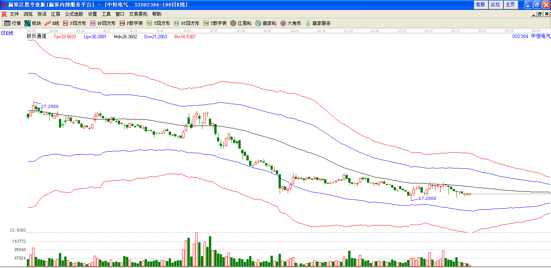Open the 工具 menu
551x268 pixels.
(x=106, y=14)
